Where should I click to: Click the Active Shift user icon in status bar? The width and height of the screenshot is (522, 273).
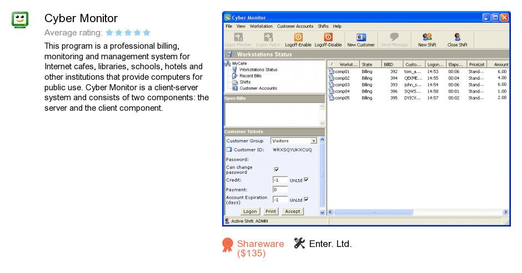click(227, 221)
